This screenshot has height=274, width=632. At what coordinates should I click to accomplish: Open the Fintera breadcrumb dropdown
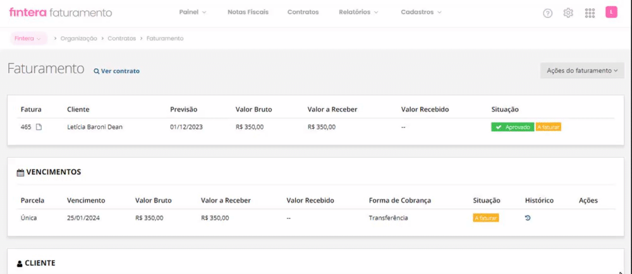pyautogui.click(x=28, y=39)
